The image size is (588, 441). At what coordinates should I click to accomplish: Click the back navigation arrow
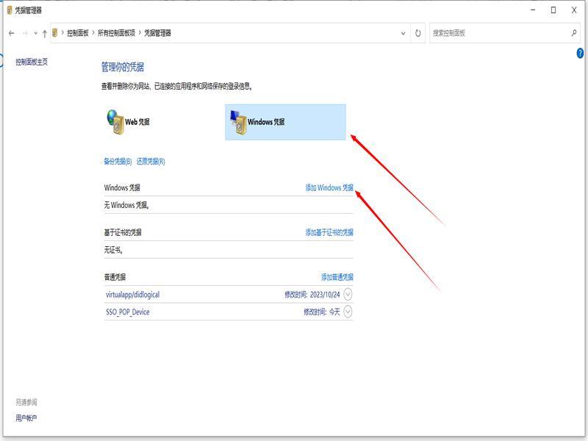coord(11,33)
